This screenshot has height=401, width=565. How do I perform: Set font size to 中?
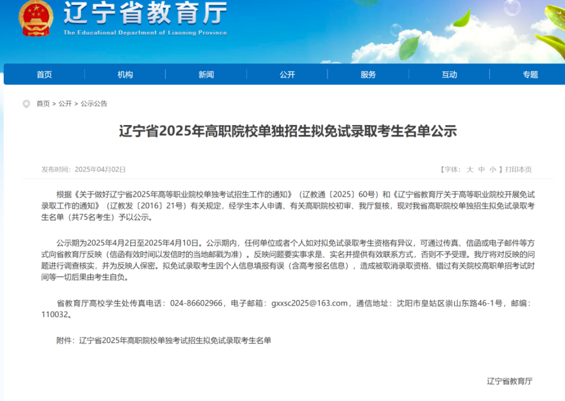pos(482,170)
